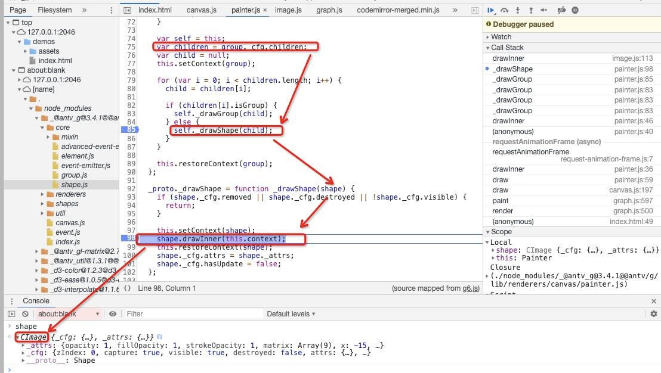Open navigator three-dot menu
Image resolution: width=661 pixels, height=373 pixels.
click(112, 10)
